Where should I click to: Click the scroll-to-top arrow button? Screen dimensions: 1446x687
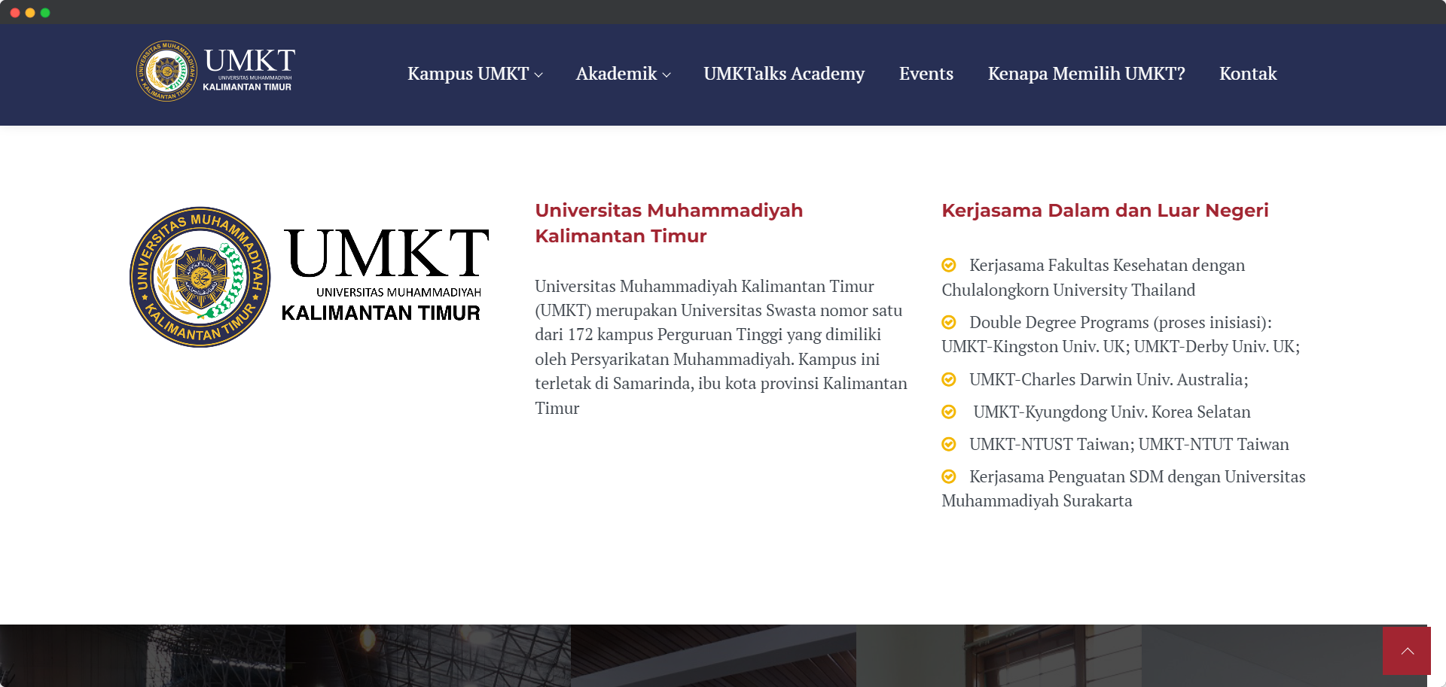pyautogui.click(x=1406, y=651)
